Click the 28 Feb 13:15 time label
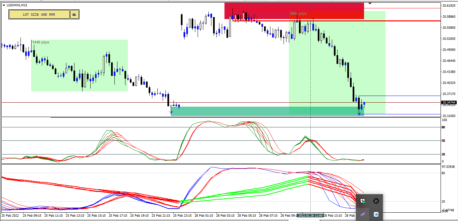458x221 pixels. (x=333, y=216)
